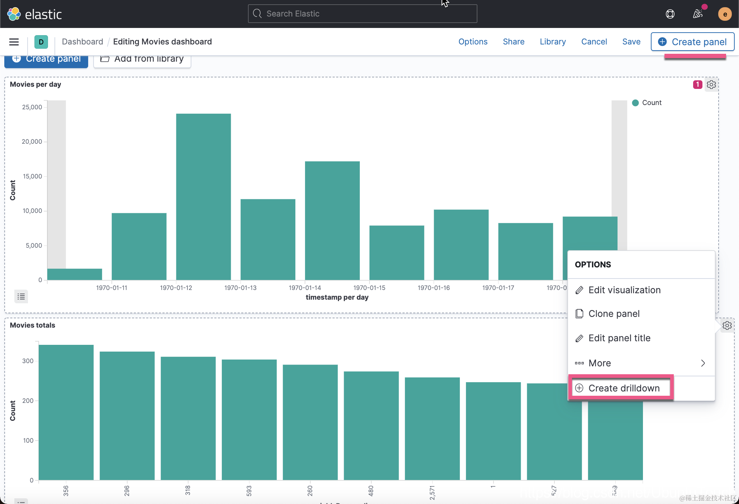
Task: Open Movies totals panel gear options
Action: pos(727,325)
